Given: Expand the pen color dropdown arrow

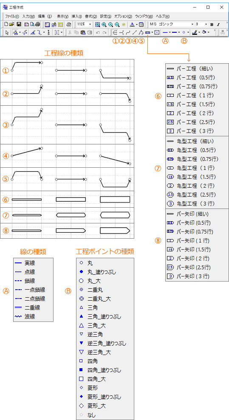Looking at the screenshot, I should 199,32.
